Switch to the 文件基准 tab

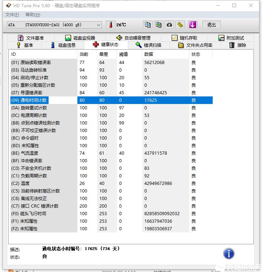click(x=31, y=38)
